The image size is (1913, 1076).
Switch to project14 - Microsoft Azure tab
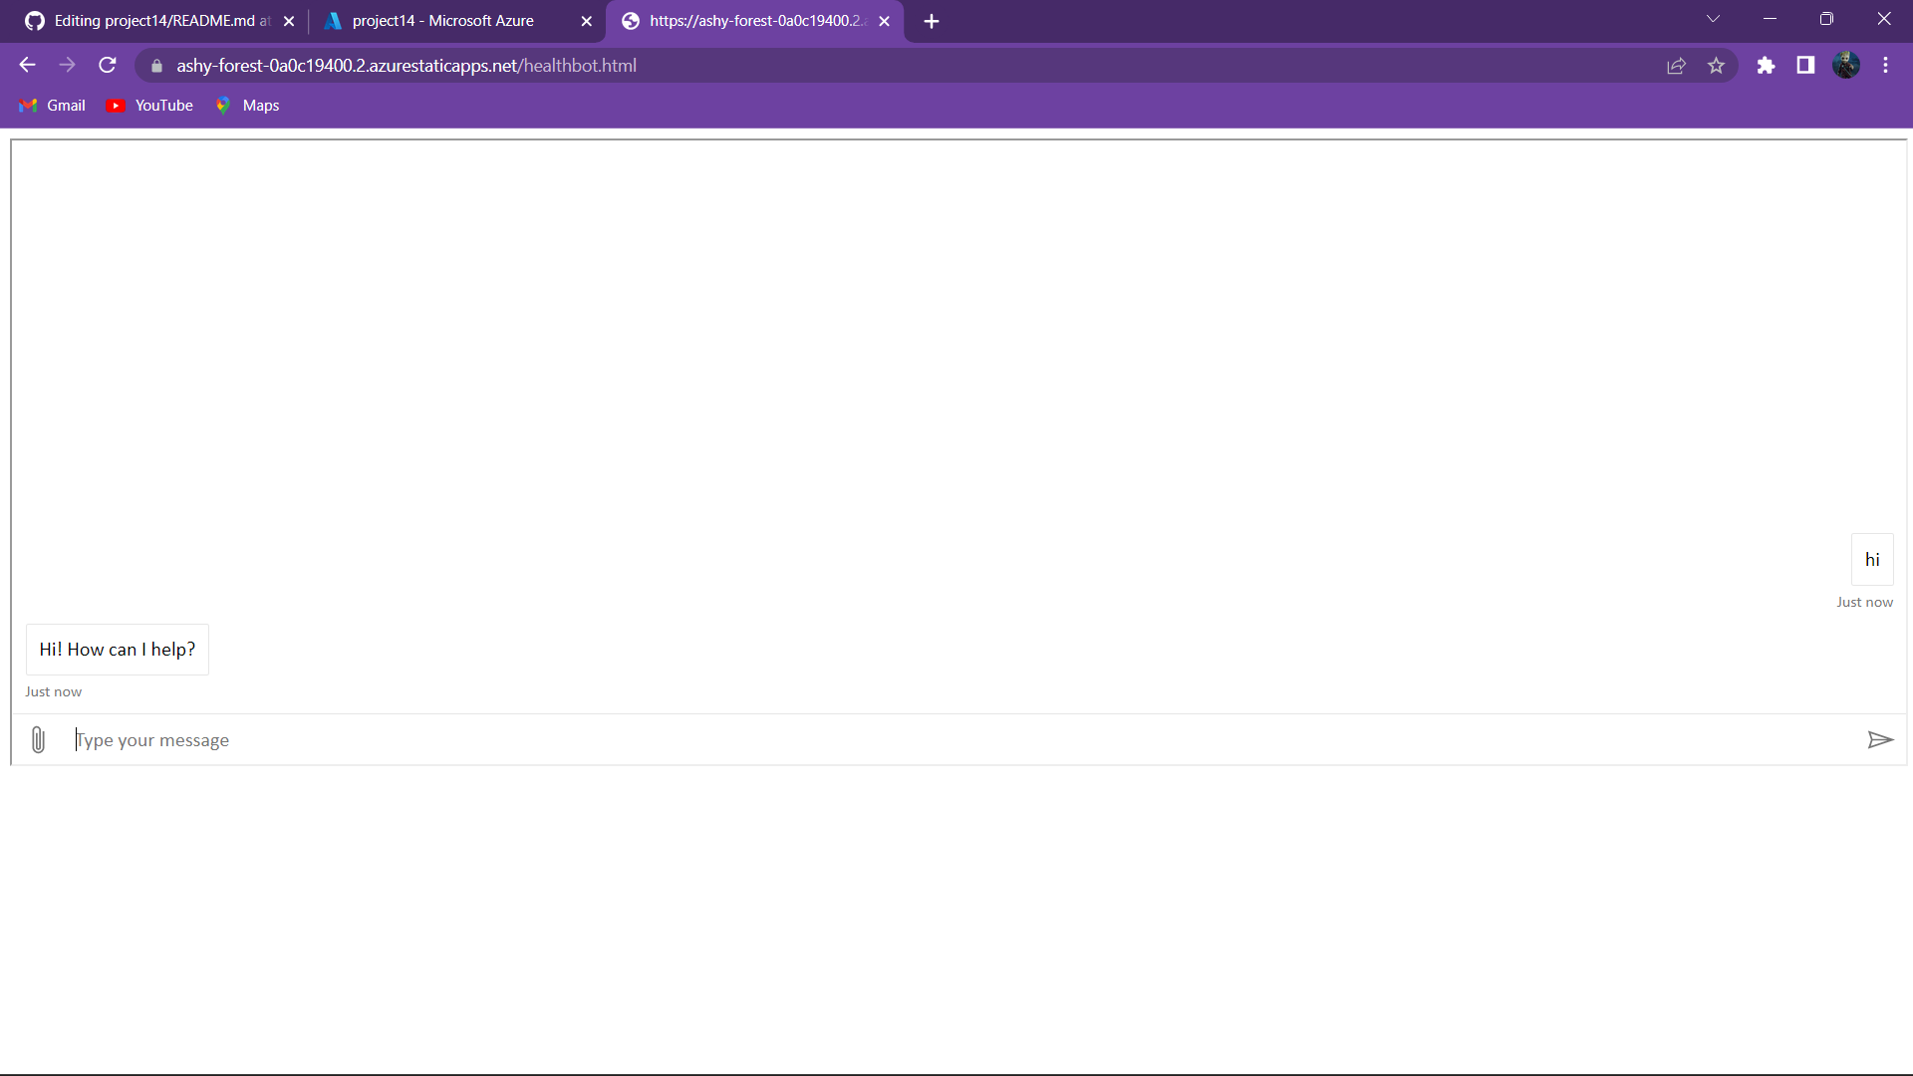pos(443,21)
